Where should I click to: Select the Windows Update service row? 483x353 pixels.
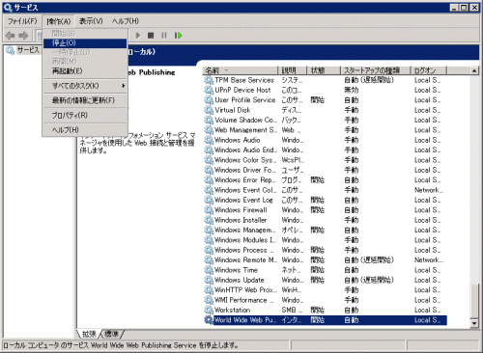pos(326,280)
